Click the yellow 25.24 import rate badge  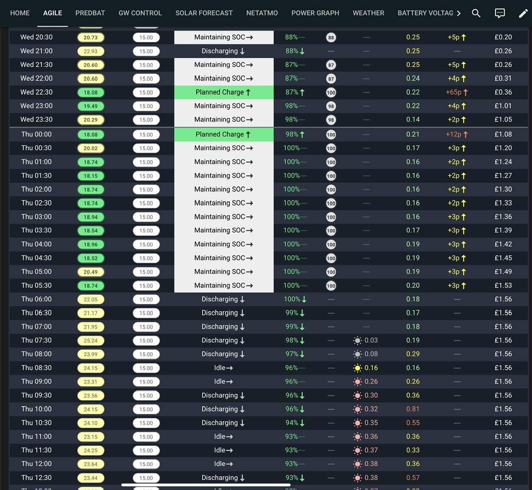click(91, 341)
